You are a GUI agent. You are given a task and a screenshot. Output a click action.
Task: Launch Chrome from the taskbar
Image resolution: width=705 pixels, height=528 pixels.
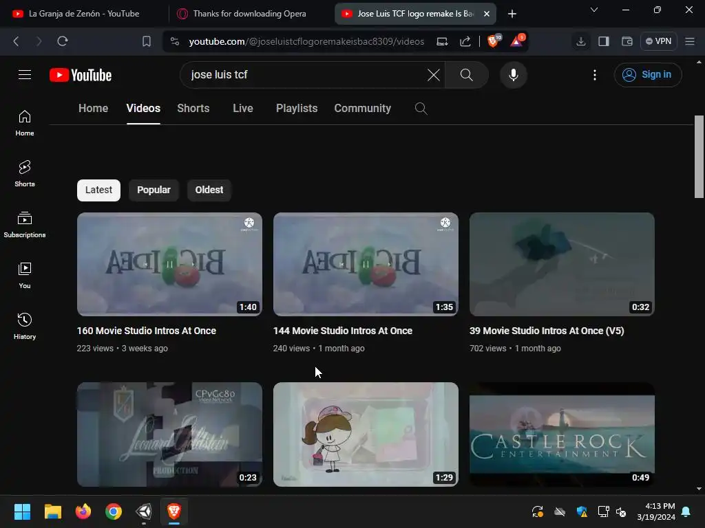pyautogui.click(x=114, y=511)
